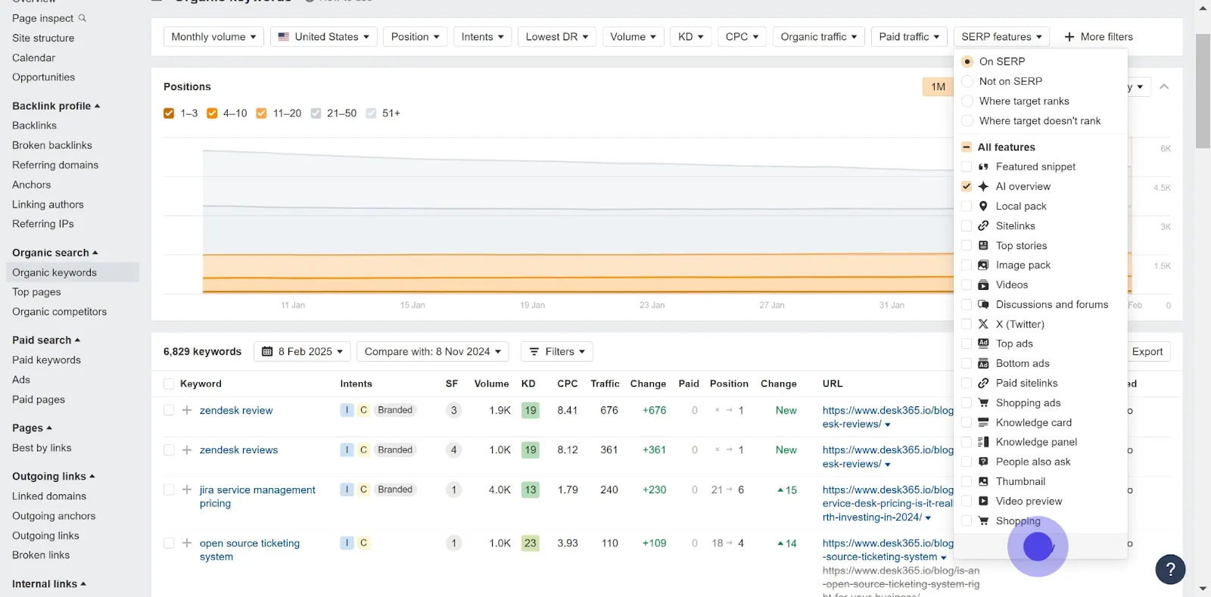The height and width of the screenshot is (597, 1211).
Task: Open Compare with 8 Nov 2024 dropdown
Action: coord(432,352)
